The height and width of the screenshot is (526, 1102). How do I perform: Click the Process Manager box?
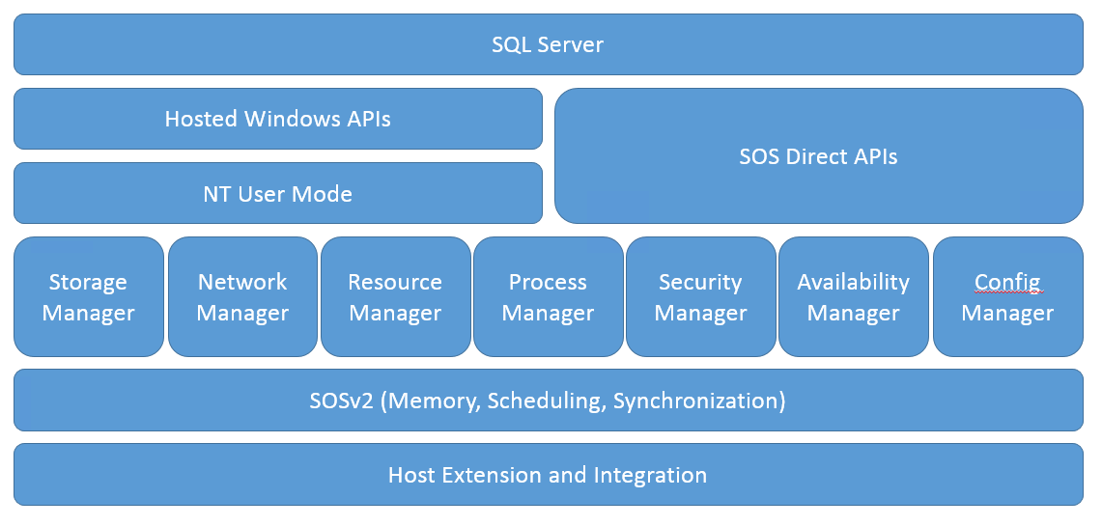548,297
